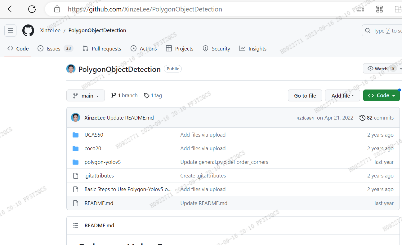The width and height of the screenshot is (402, 245).
Task: Open the main branch dropdown
Action: pos(86,95)
